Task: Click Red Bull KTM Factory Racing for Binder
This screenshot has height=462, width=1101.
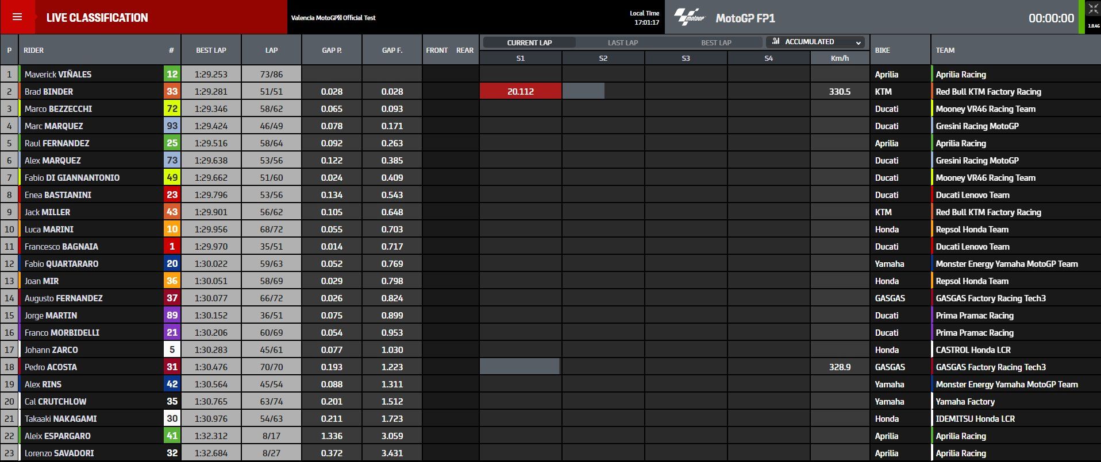Action: click(x=988, y=91)
